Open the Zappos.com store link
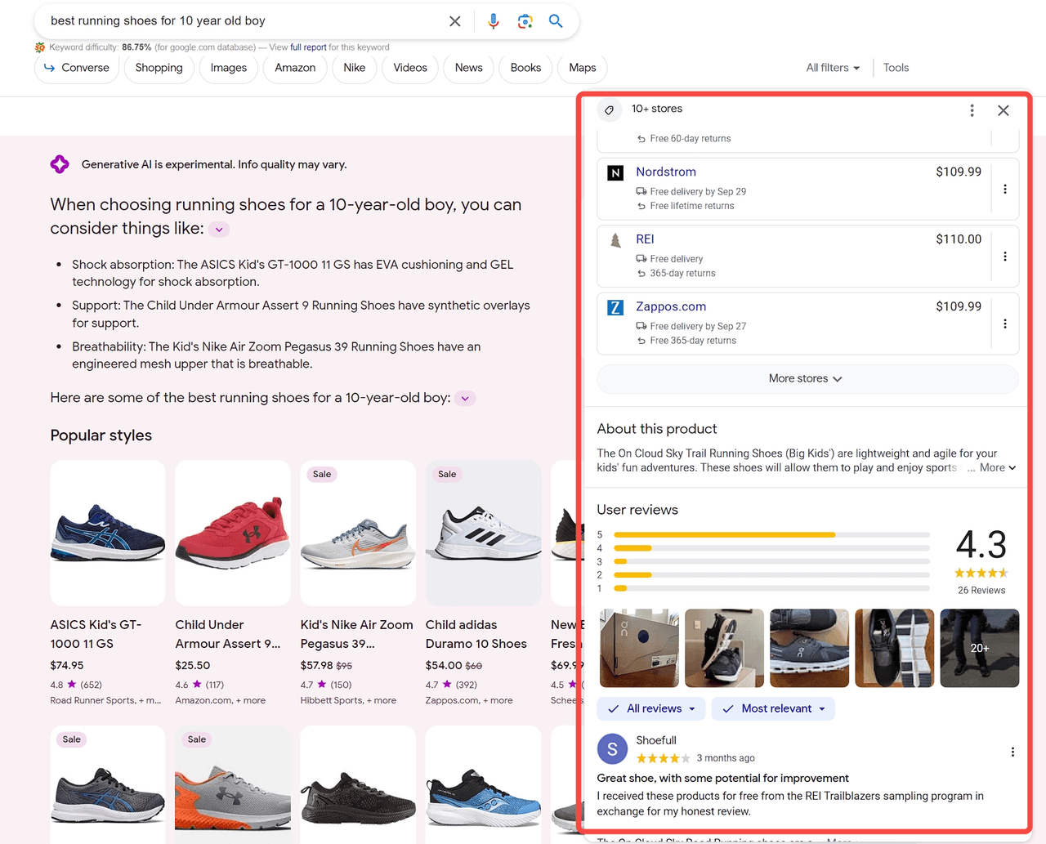The width and height of the screenshot is (1046, 844). click(x=671, y=306)
